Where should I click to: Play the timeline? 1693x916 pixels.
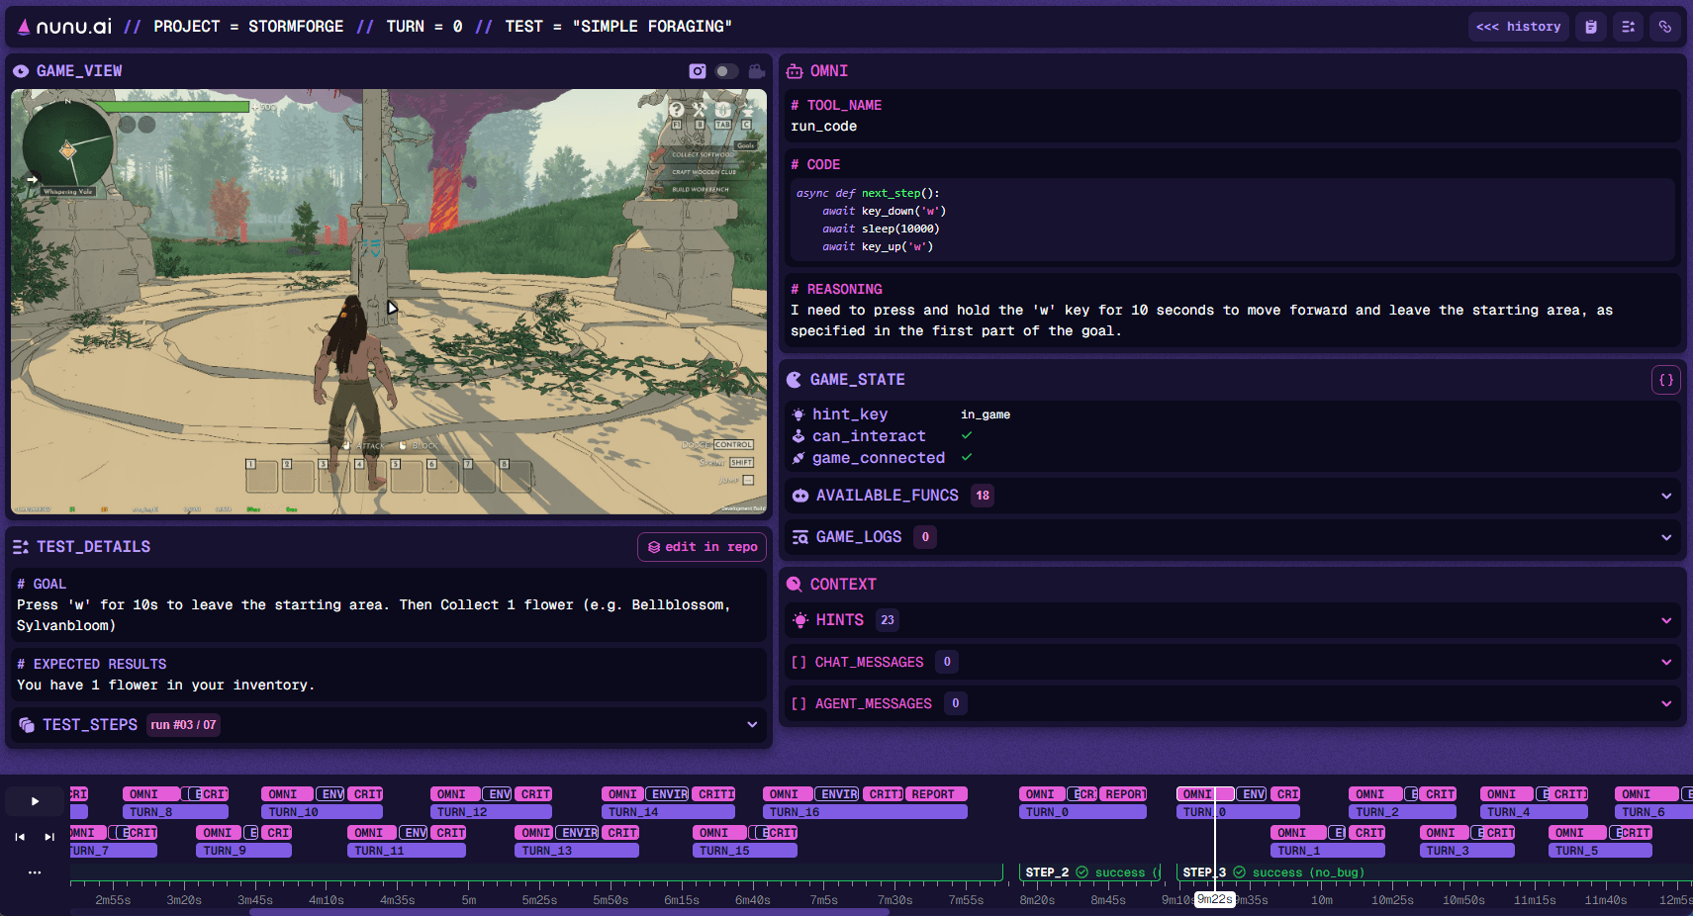click(35, 801)
